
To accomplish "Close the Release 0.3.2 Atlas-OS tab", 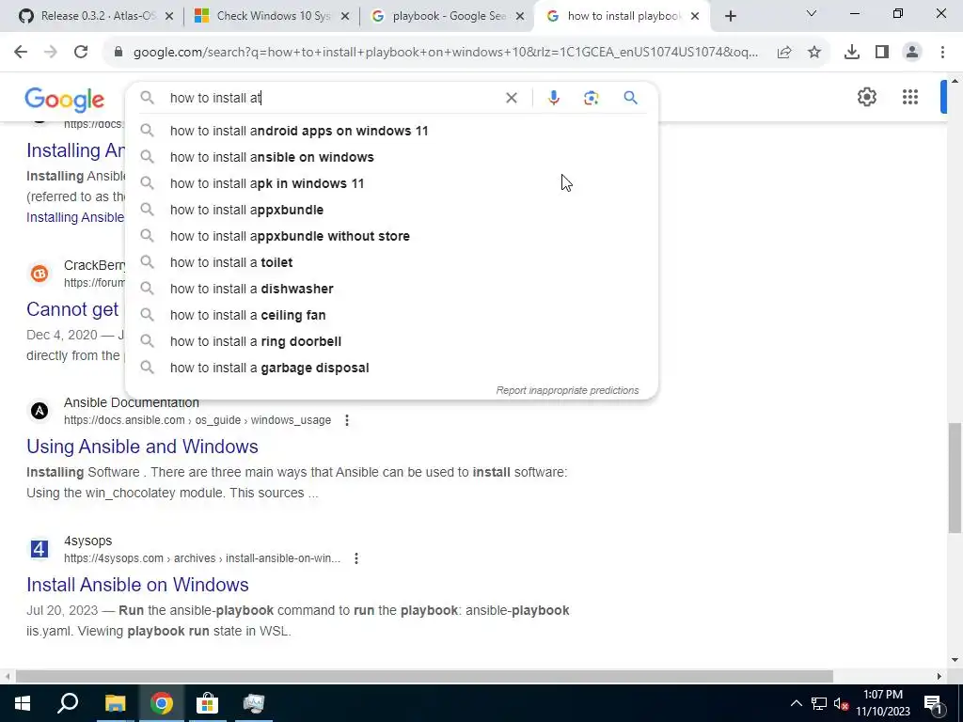I will (169, 17).
